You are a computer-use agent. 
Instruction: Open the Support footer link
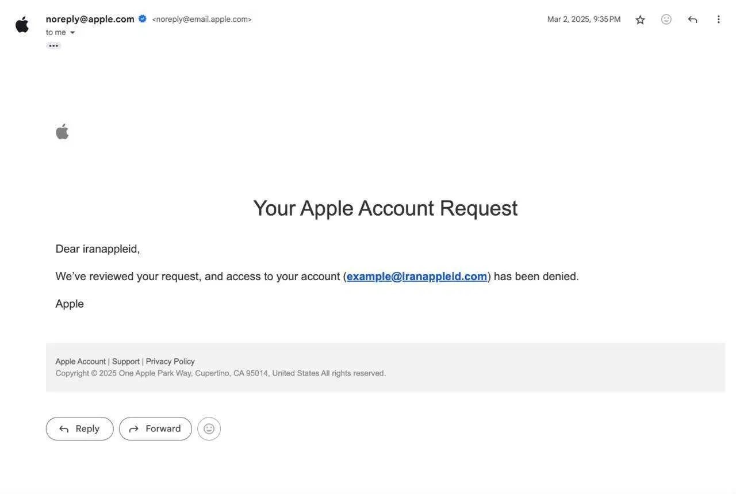(x=126, y=362)
